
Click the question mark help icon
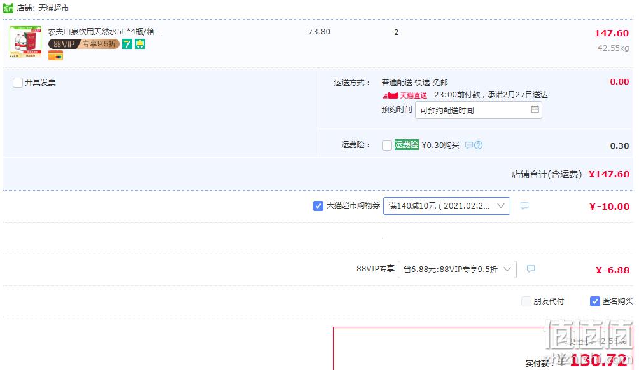coord(479,146)
